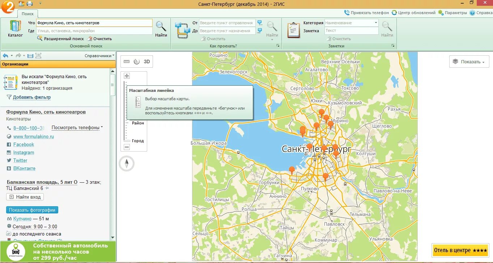Click the expanded cards view icon
The width and height of the screenshot is (493, 263).
pyautogui.click(x=38, y=56)
